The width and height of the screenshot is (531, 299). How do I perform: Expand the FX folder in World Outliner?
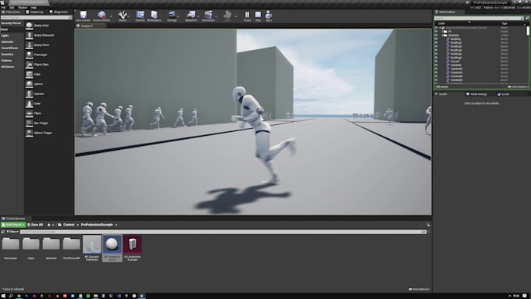tap(443, 31)
